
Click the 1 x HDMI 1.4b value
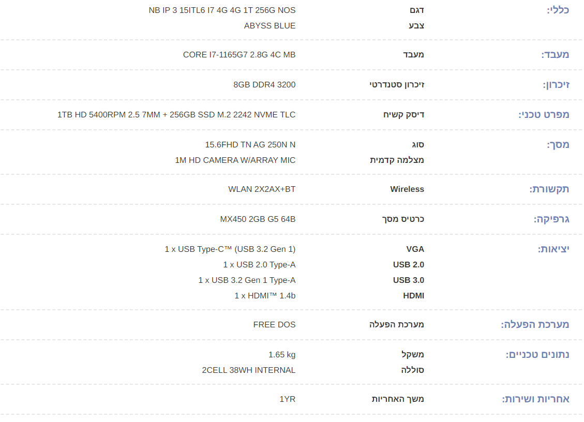click(x=265, y=296)
